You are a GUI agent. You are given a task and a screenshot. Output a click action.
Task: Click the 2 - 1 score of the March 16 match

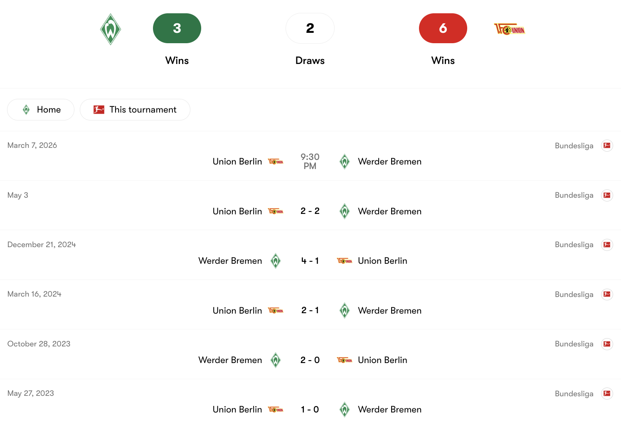(310, 310)
